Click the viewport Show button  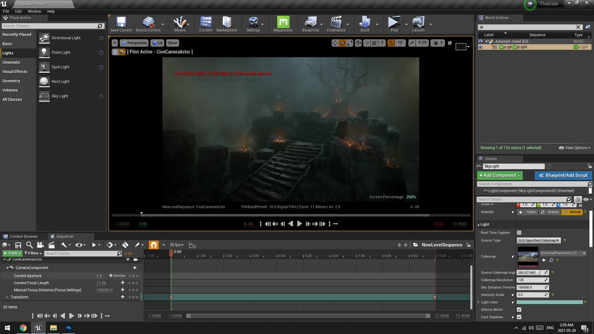pos(172,43)
